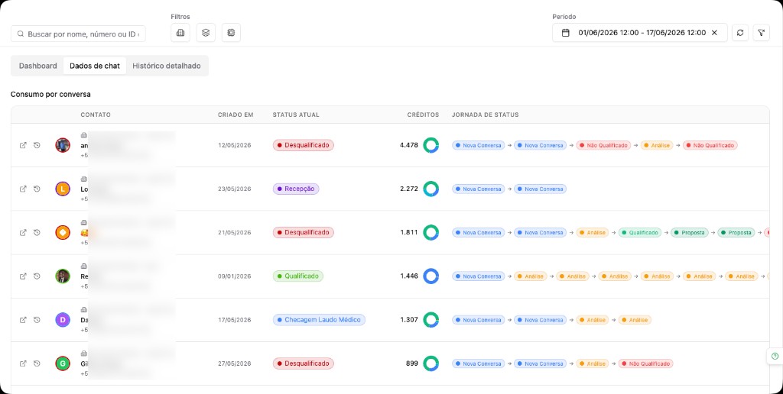Click the date 09/01/2026
Screen dimensions: 783x394
tap(234, 276)
